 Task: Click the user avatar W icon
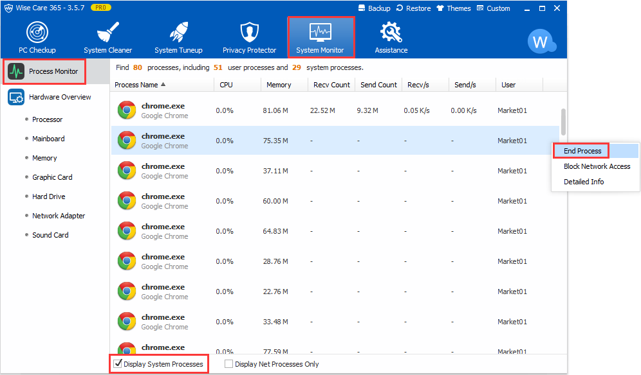(x=541, y=41)
